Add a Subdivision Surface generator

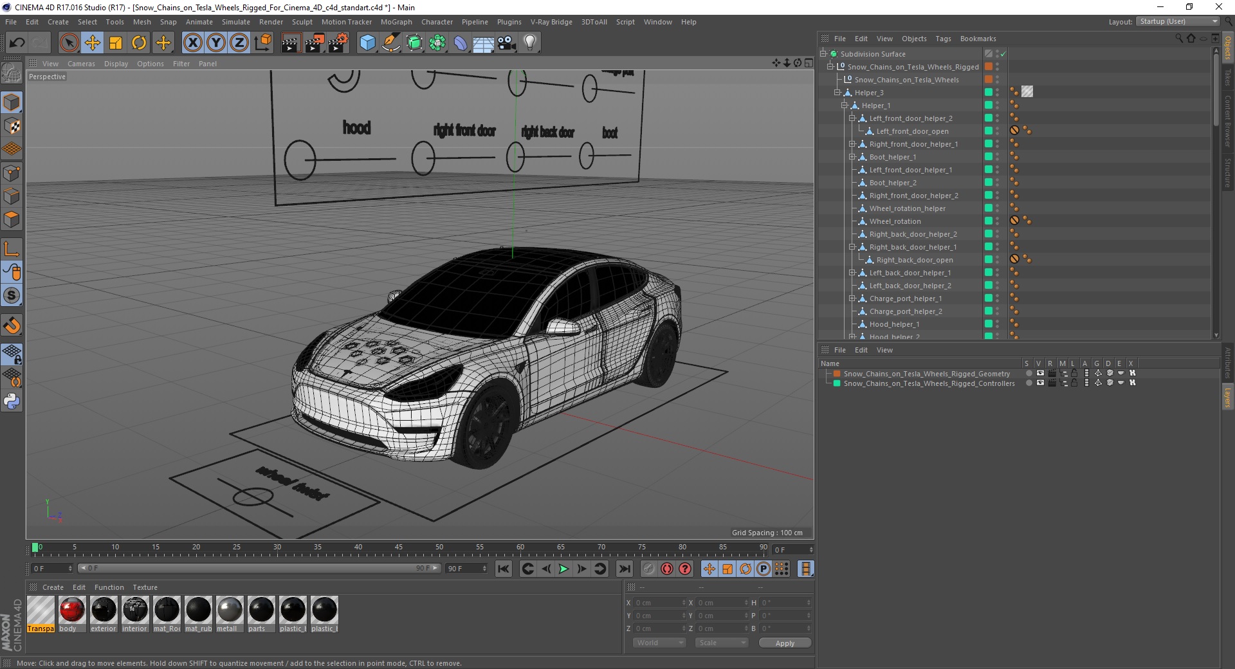tap(414, 43)
